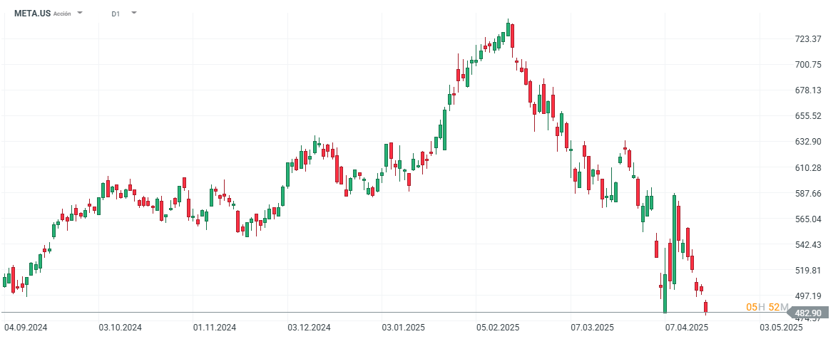Click the 700.75 price axis label

pos(808,65)
